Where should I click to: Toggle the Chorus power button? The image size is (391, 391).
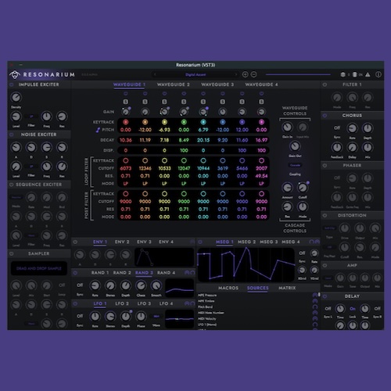(325, 116)
